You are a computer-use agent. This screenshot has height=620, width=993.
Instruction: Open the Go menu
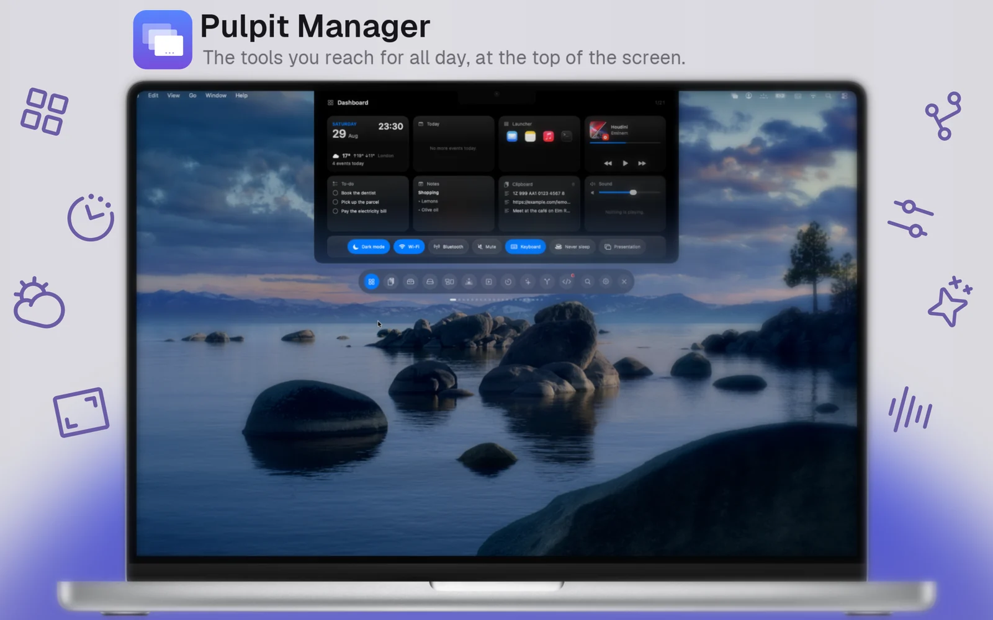tap(193, 95)
